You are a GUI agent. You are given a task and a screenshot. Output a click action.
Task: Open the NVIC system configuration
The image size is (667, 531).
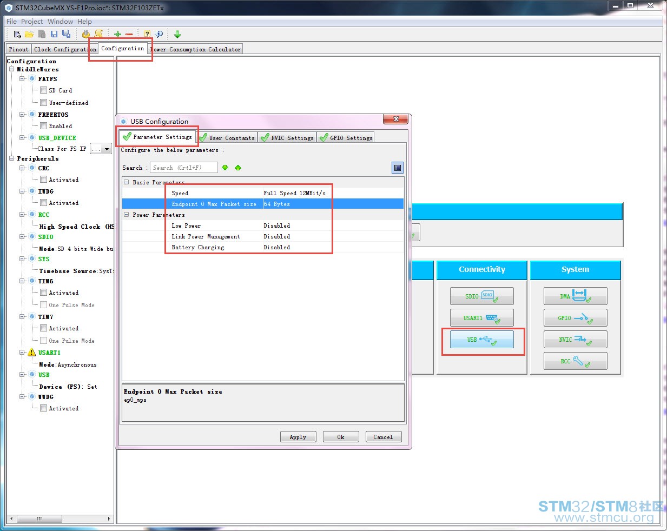[576, 340]
